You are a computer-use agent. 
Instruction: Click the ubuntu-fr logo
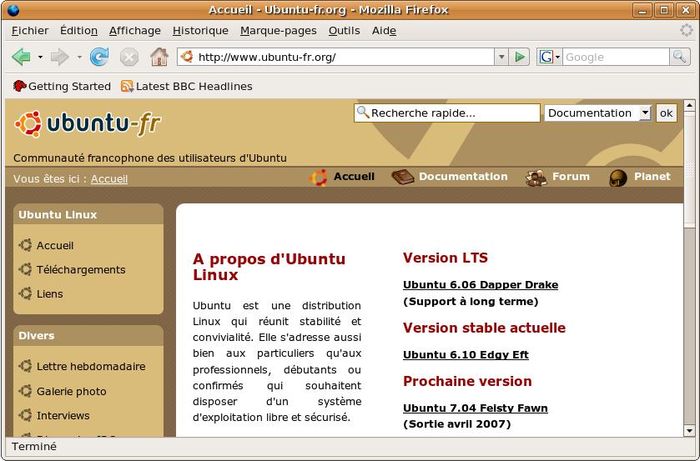tap(88, 123)
